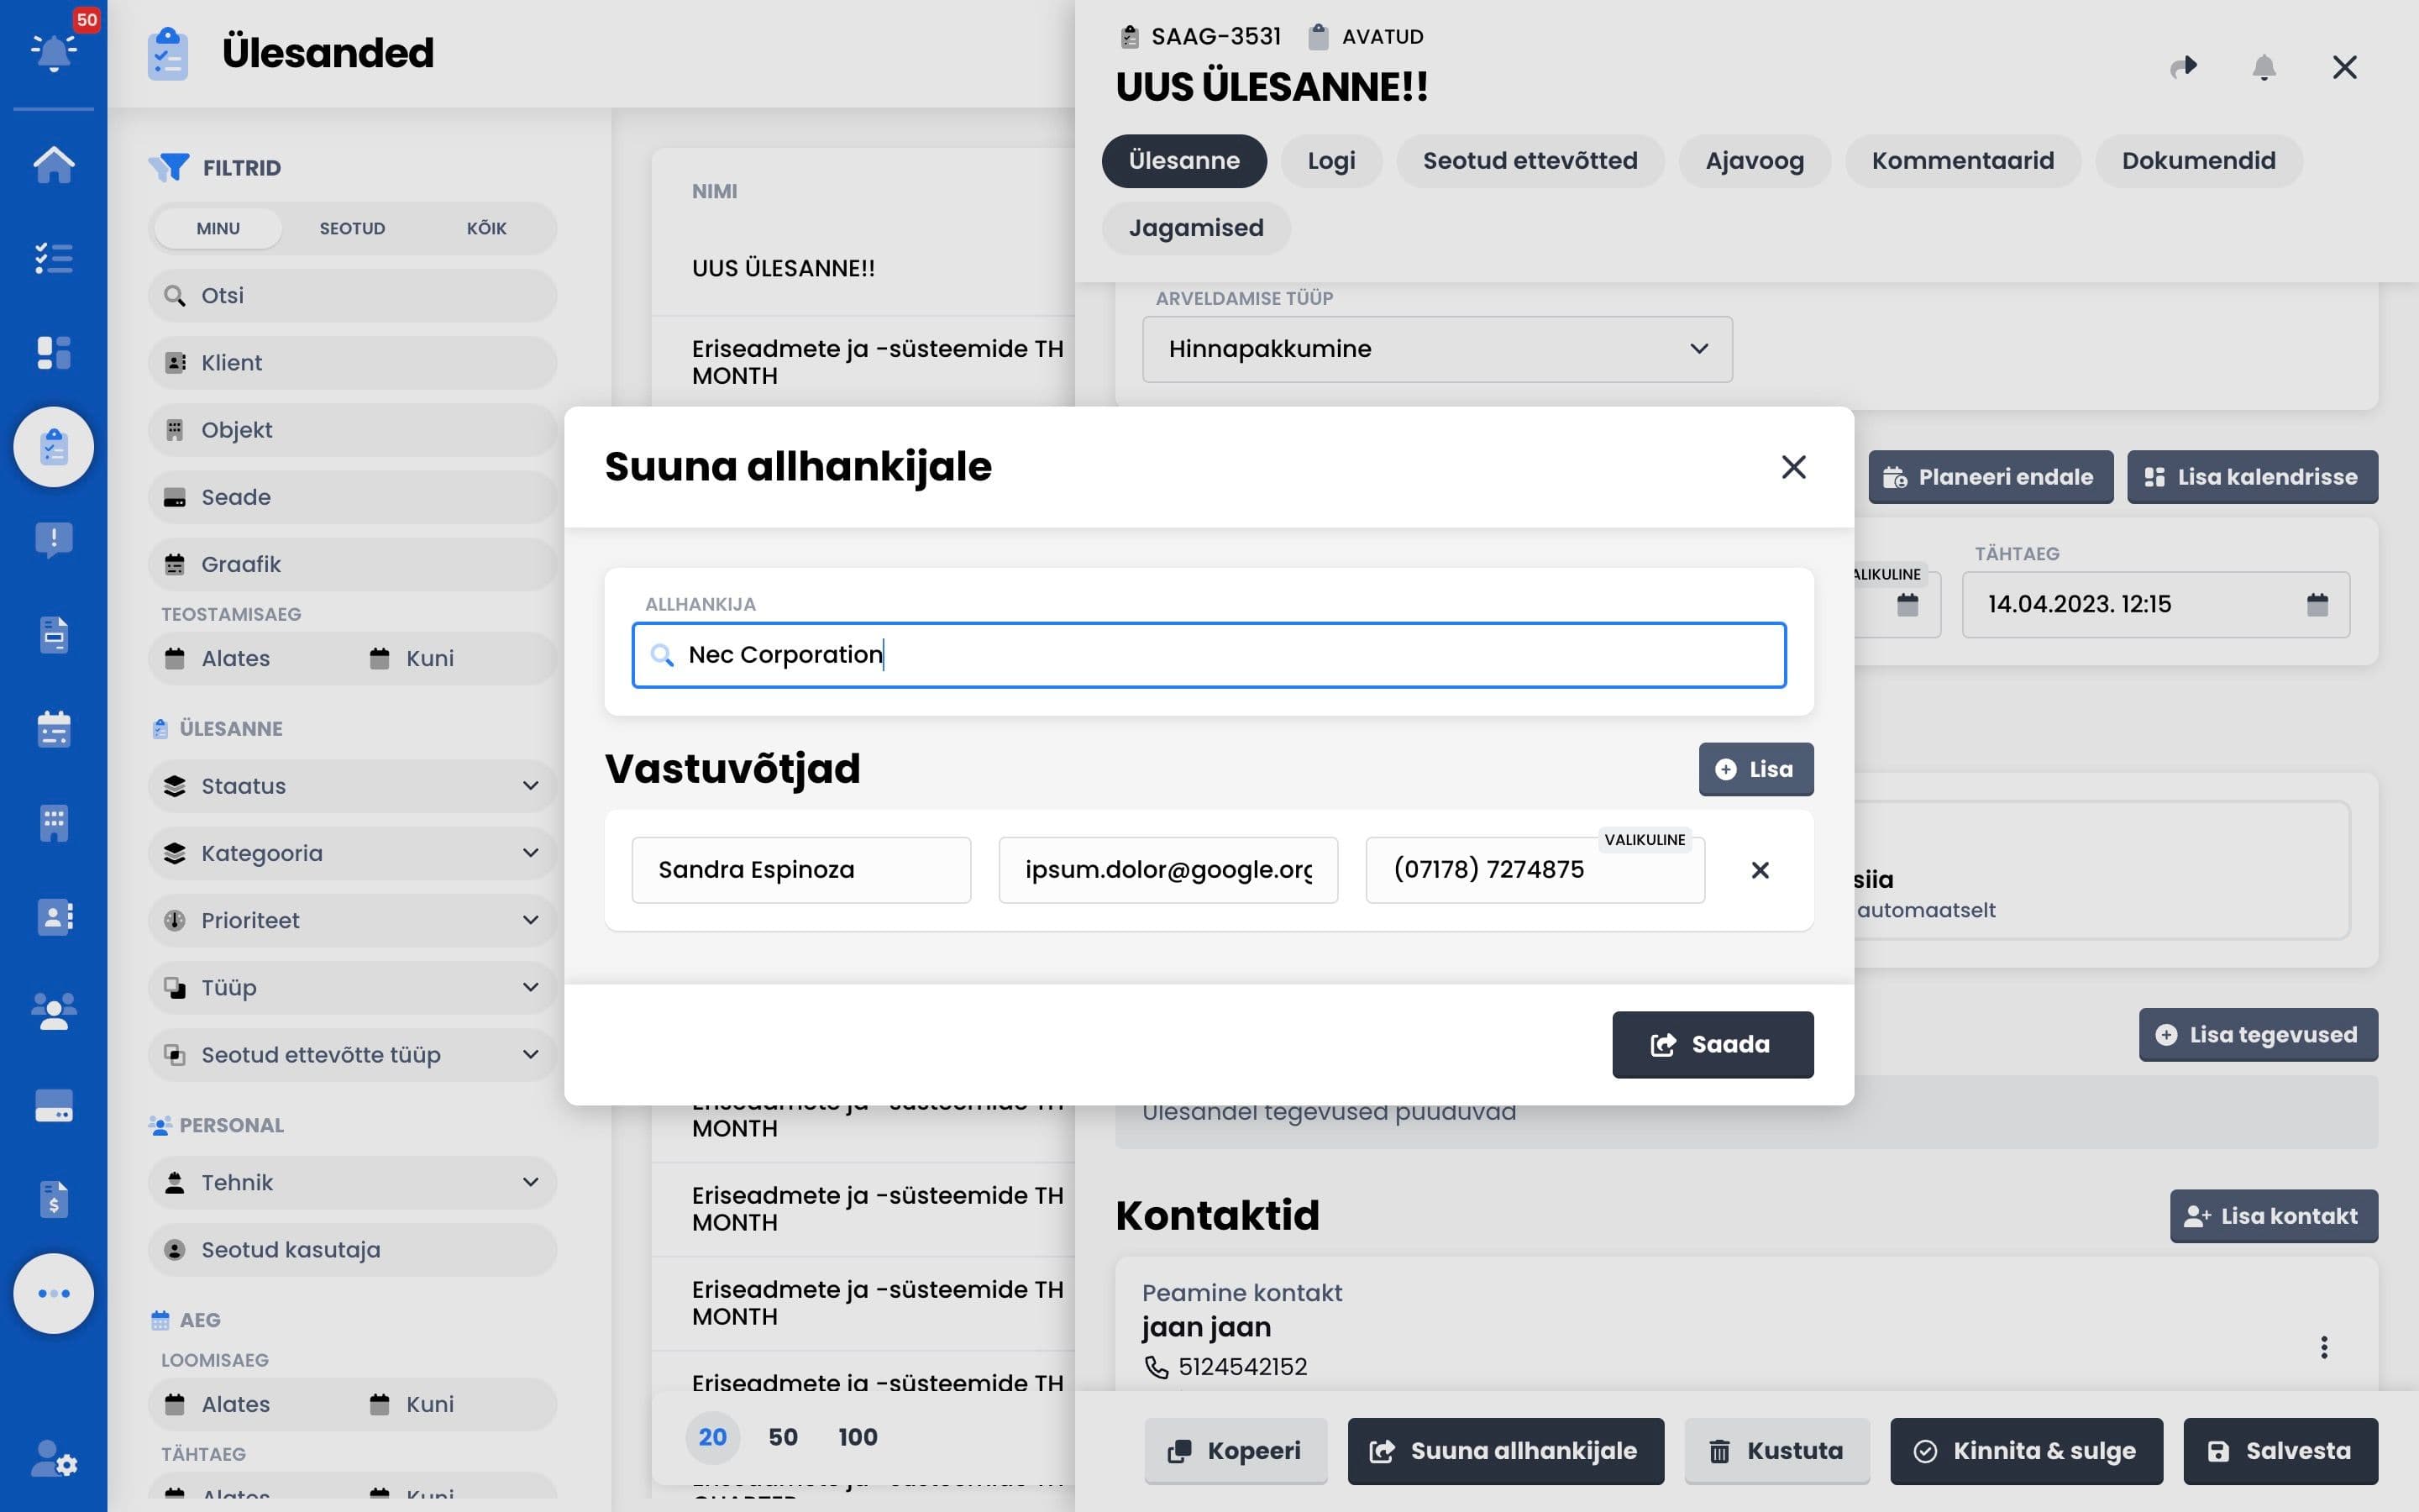Open three-dot menu for jaan jaan contact
Image resolution: width=2419 pixels, height=1512 pixels.
pyautogui.click(x=2324, y=1347)
